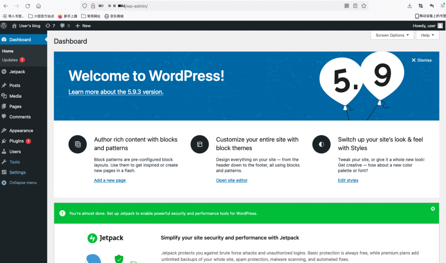Open Appearance menu

tap(24, 130)
